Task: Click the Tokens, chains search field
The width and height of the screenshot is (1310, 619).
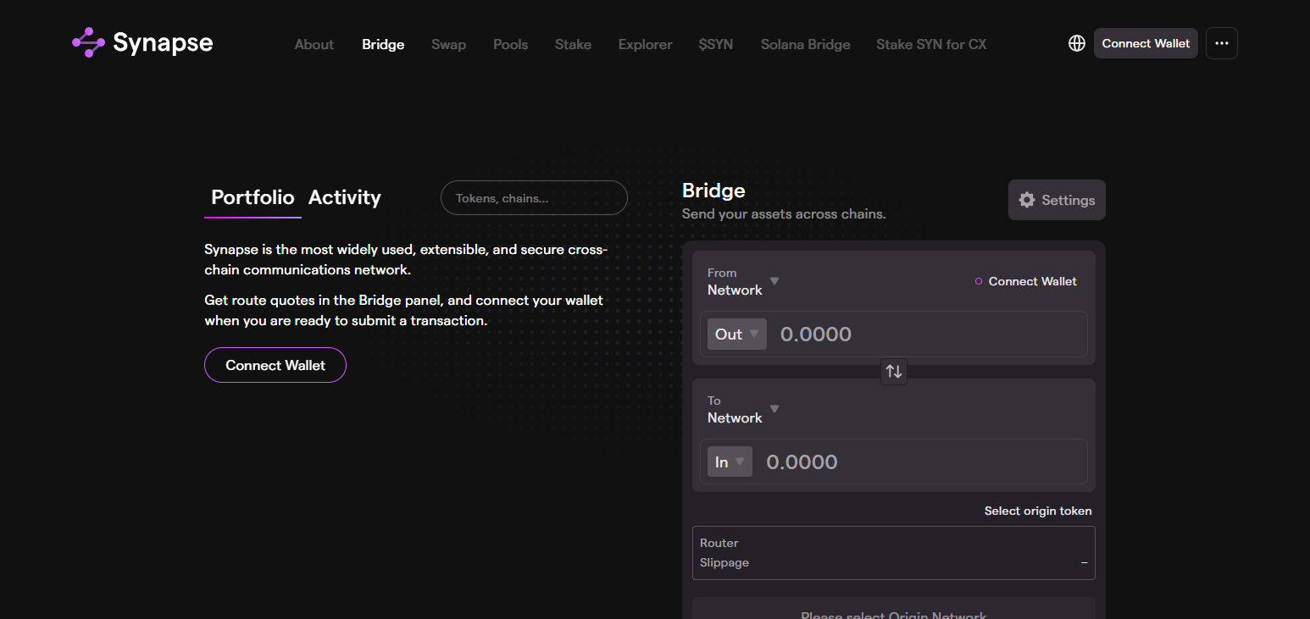Action: (534, 197)
